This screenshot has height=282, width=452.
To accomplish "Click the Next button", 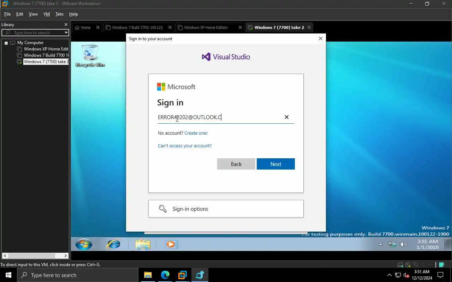I will [275, 164].
